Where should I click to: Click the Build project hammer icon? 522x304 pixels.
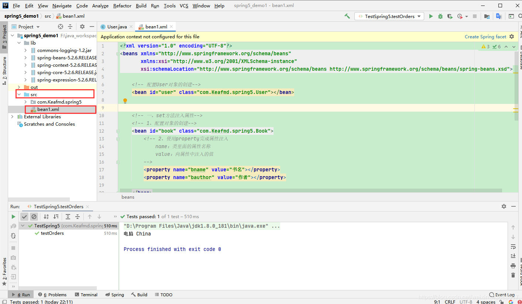347,16
